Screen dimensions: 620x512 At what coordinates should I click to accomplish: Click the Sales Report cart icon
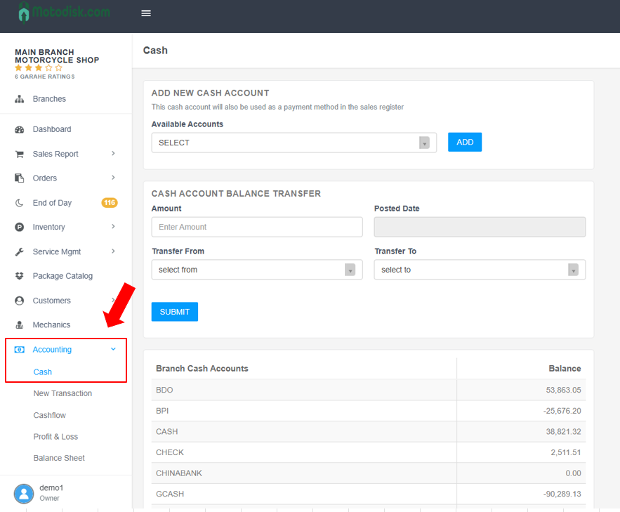[20, 155]
